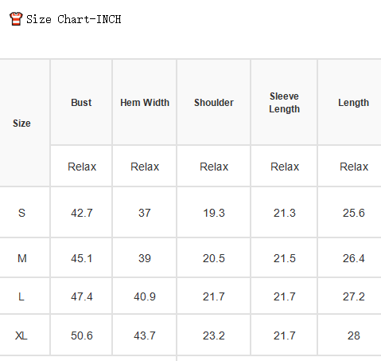Click the Sleeve Length column header
This screenshot has height=361, width=381.
(x=284, y=103)
